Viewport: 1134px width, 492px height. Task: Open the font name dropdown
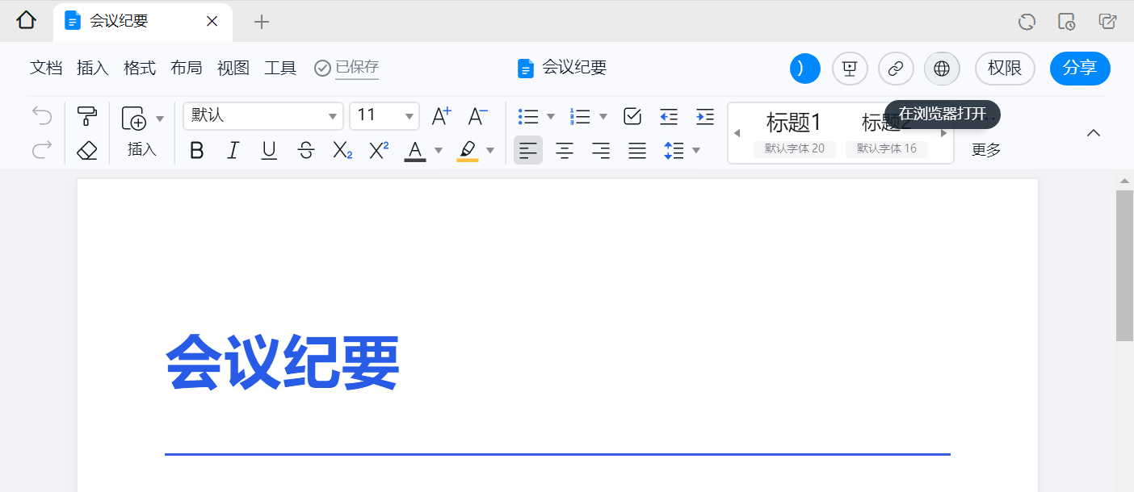263,116
